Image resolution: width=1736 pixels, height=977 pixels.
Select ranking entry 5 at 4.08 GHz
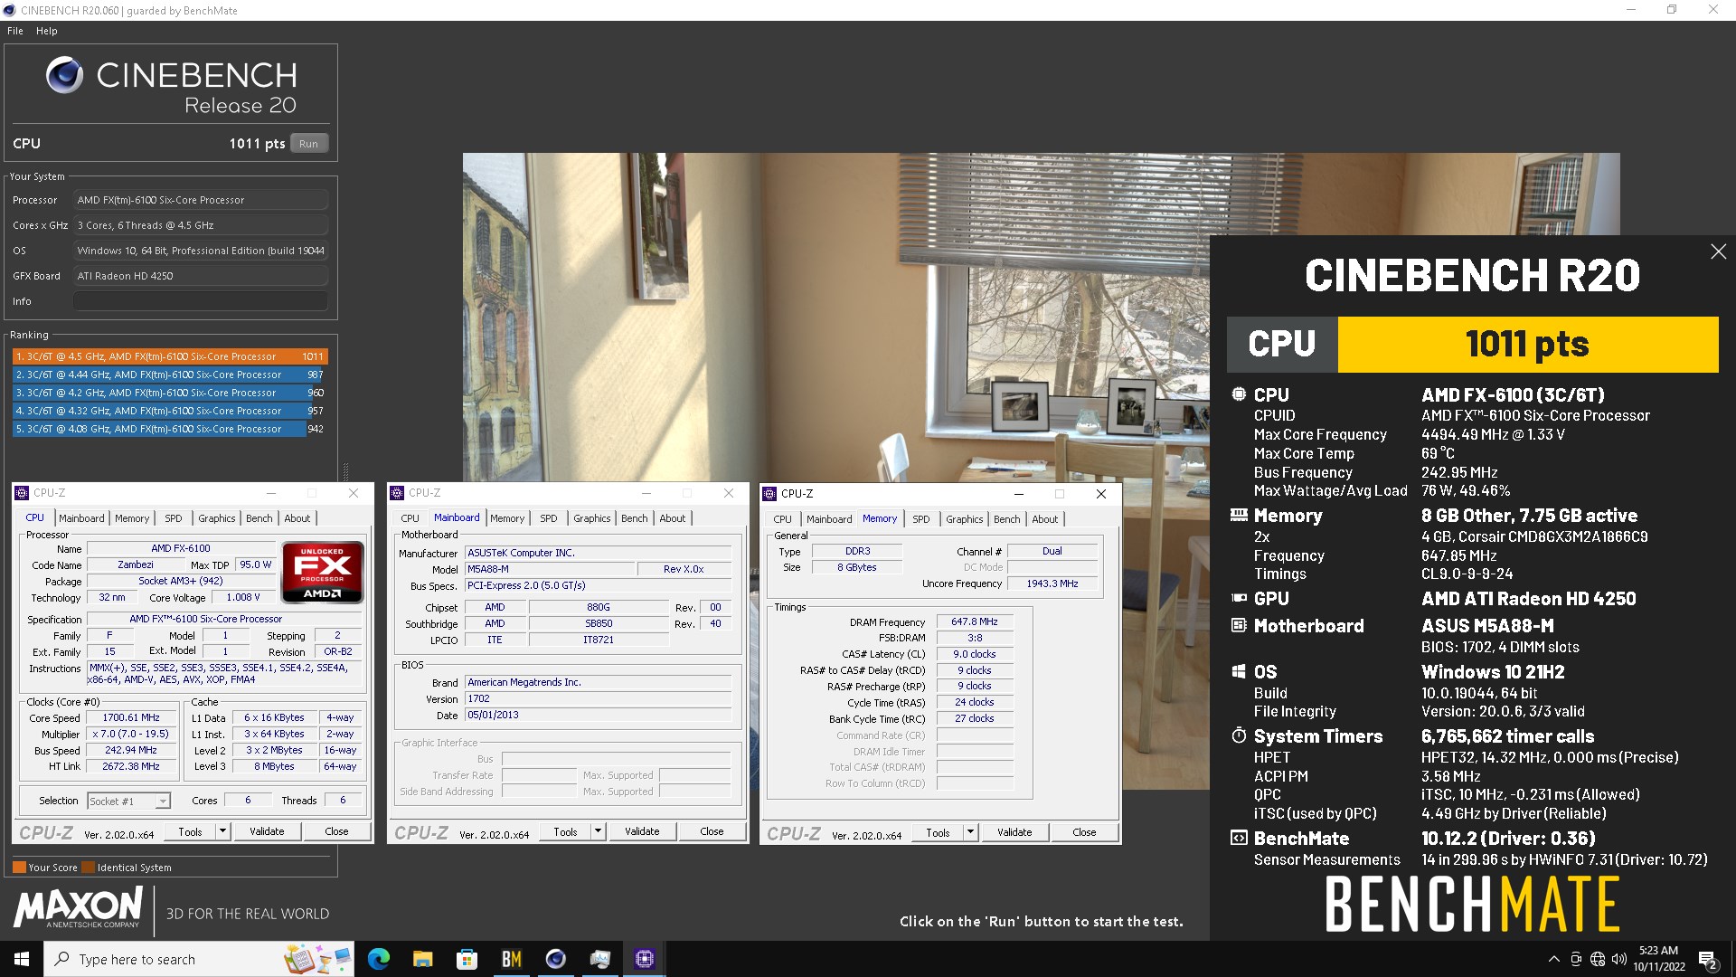170,429
